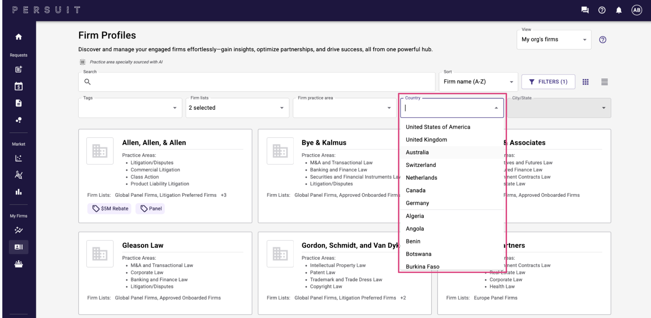Open the analytics search icon under Market
651x318 pixels.
click(x=19, y=175)
